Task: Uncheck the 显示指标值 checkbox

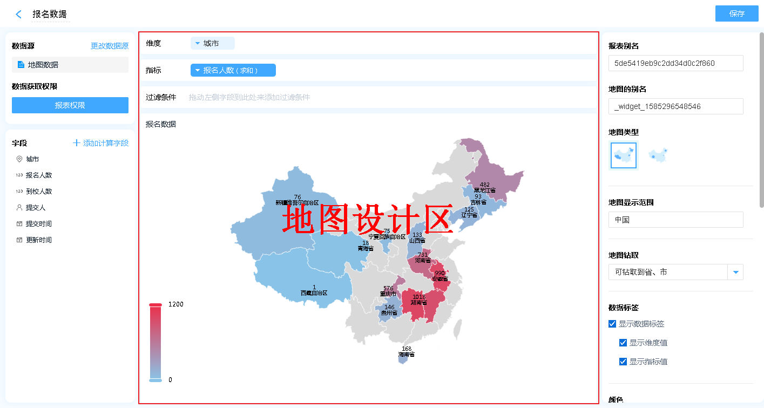Action: point(623,362)
